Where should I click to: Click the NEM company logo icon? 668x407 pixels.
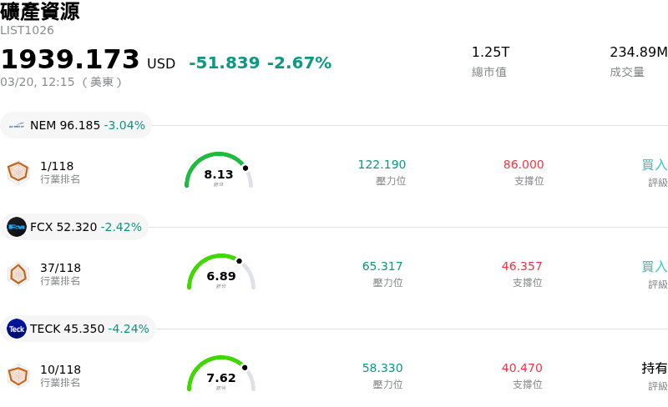click(x=17, y=125)
